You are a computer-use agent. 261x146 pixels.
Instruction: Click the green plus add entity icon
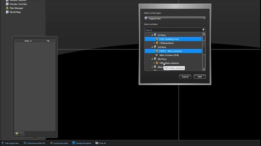17,133
